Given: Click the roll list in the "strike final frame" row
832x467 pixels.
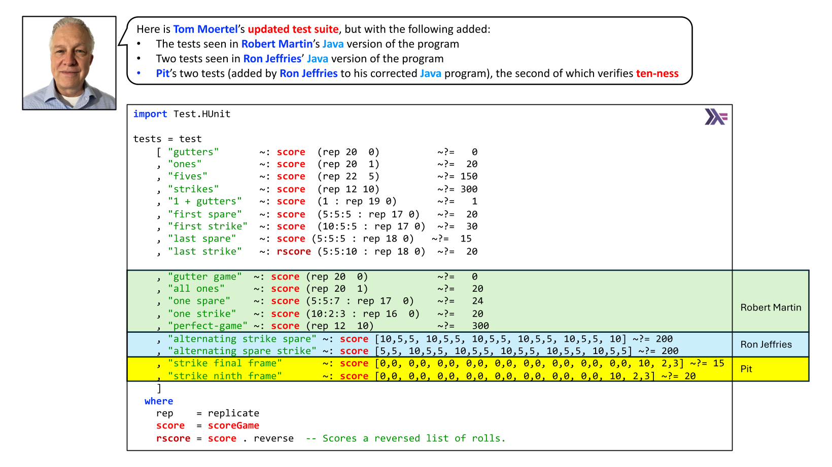Looking at the screenshot, I should [529, 363].
